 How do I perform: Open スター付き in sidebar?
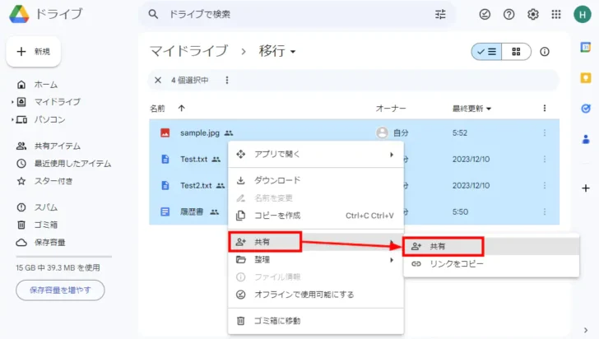point(53,181)
